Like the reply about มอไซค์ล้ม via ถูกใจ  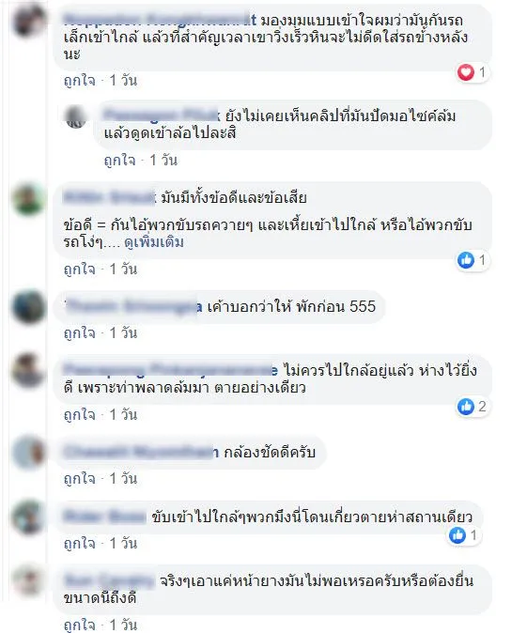[119, 161]
